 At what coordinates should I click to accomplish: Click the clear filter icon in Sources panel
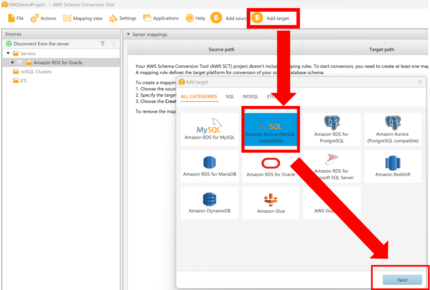pyautogui.click(x=113, y=43)
